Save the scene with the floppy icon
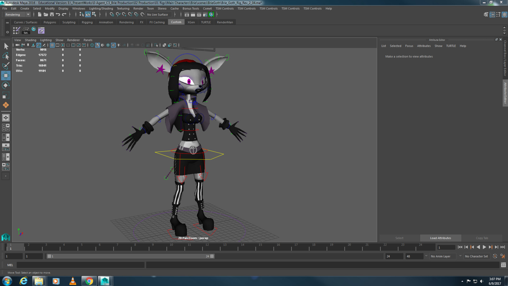The width and height of the screenshot is (508, 286). 52,15
